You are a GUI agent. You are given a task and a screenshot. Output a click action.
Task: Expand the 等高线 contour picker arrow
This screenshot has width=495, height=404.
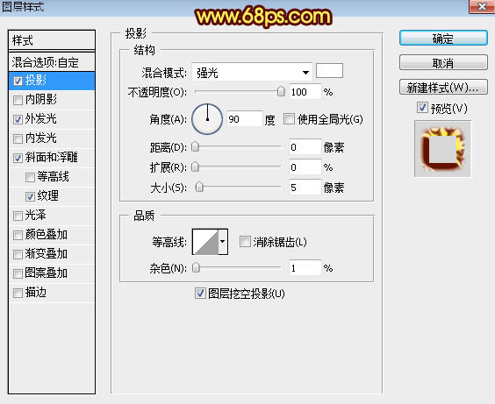click(x=223, y=242)
